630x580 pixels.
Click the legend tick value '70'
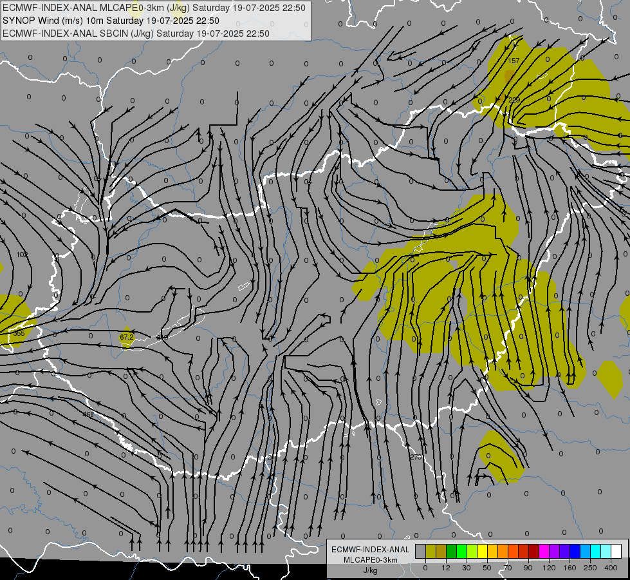pyautogui.click(x=508, y=568)
